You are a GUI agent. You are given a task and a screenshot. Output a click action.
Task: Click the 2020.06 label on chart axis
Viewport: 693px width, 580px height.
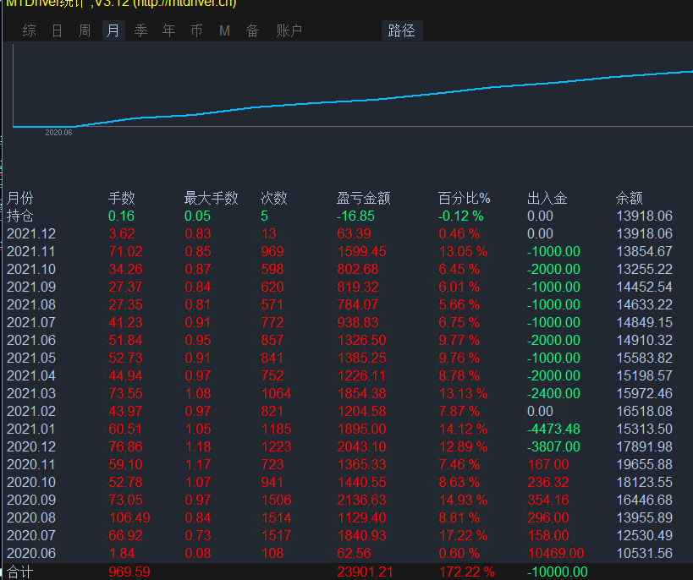58,133
